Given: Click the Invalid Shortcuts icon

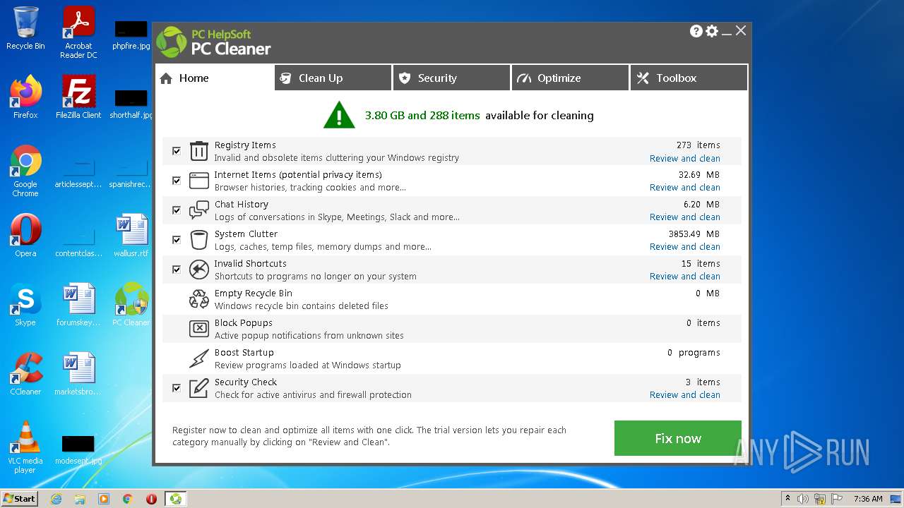Looking at the screenshot, I should [x=199, y=270].
